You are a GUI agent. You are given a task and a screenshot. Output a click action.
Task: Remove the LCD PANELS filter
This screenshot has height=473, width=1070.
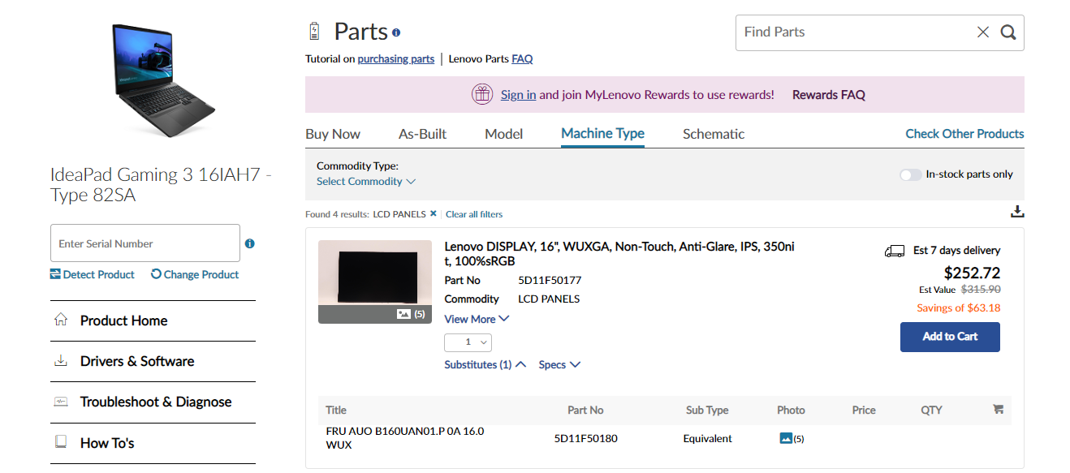coord(434,214)
